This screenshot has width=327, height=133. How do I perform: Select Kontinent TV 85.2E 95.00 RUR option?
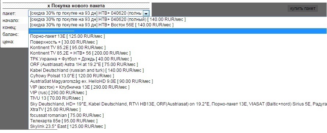pyautogui.click(x=177, y=48)
